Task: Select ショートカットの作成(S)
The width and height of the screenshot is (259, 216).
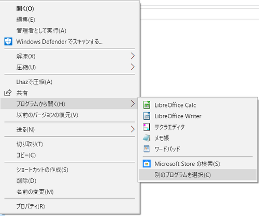Action: pyautogui.click(x=69, y=169)
